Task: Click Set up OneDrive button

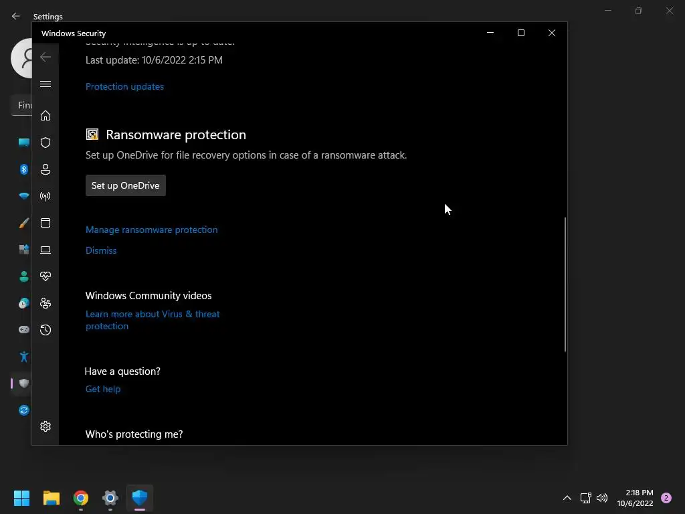Action: [125, 185]
